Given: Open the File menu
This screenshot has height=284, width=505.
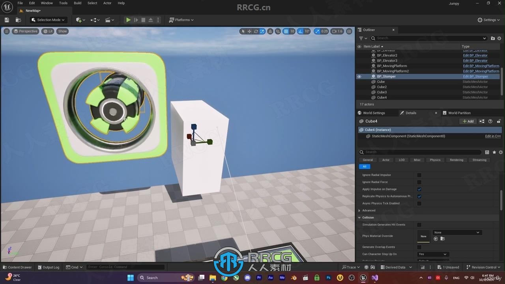Looking at the screenshot, I should (20, 3).
